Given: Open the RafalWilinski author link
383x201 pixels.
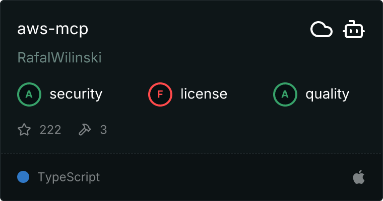Looking at the screenshot, I should [x=59, y=58].
